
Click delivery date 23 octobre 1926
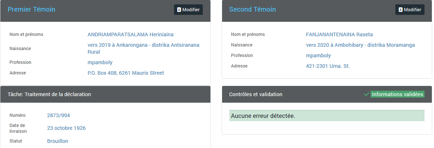click(x=66, y=128)
